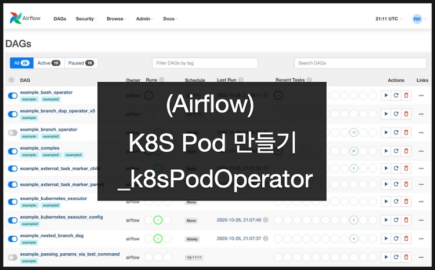Open links menu for example_nested_branch_dag
The height and width of the screenshot is (270, 435).
point(421,239)
